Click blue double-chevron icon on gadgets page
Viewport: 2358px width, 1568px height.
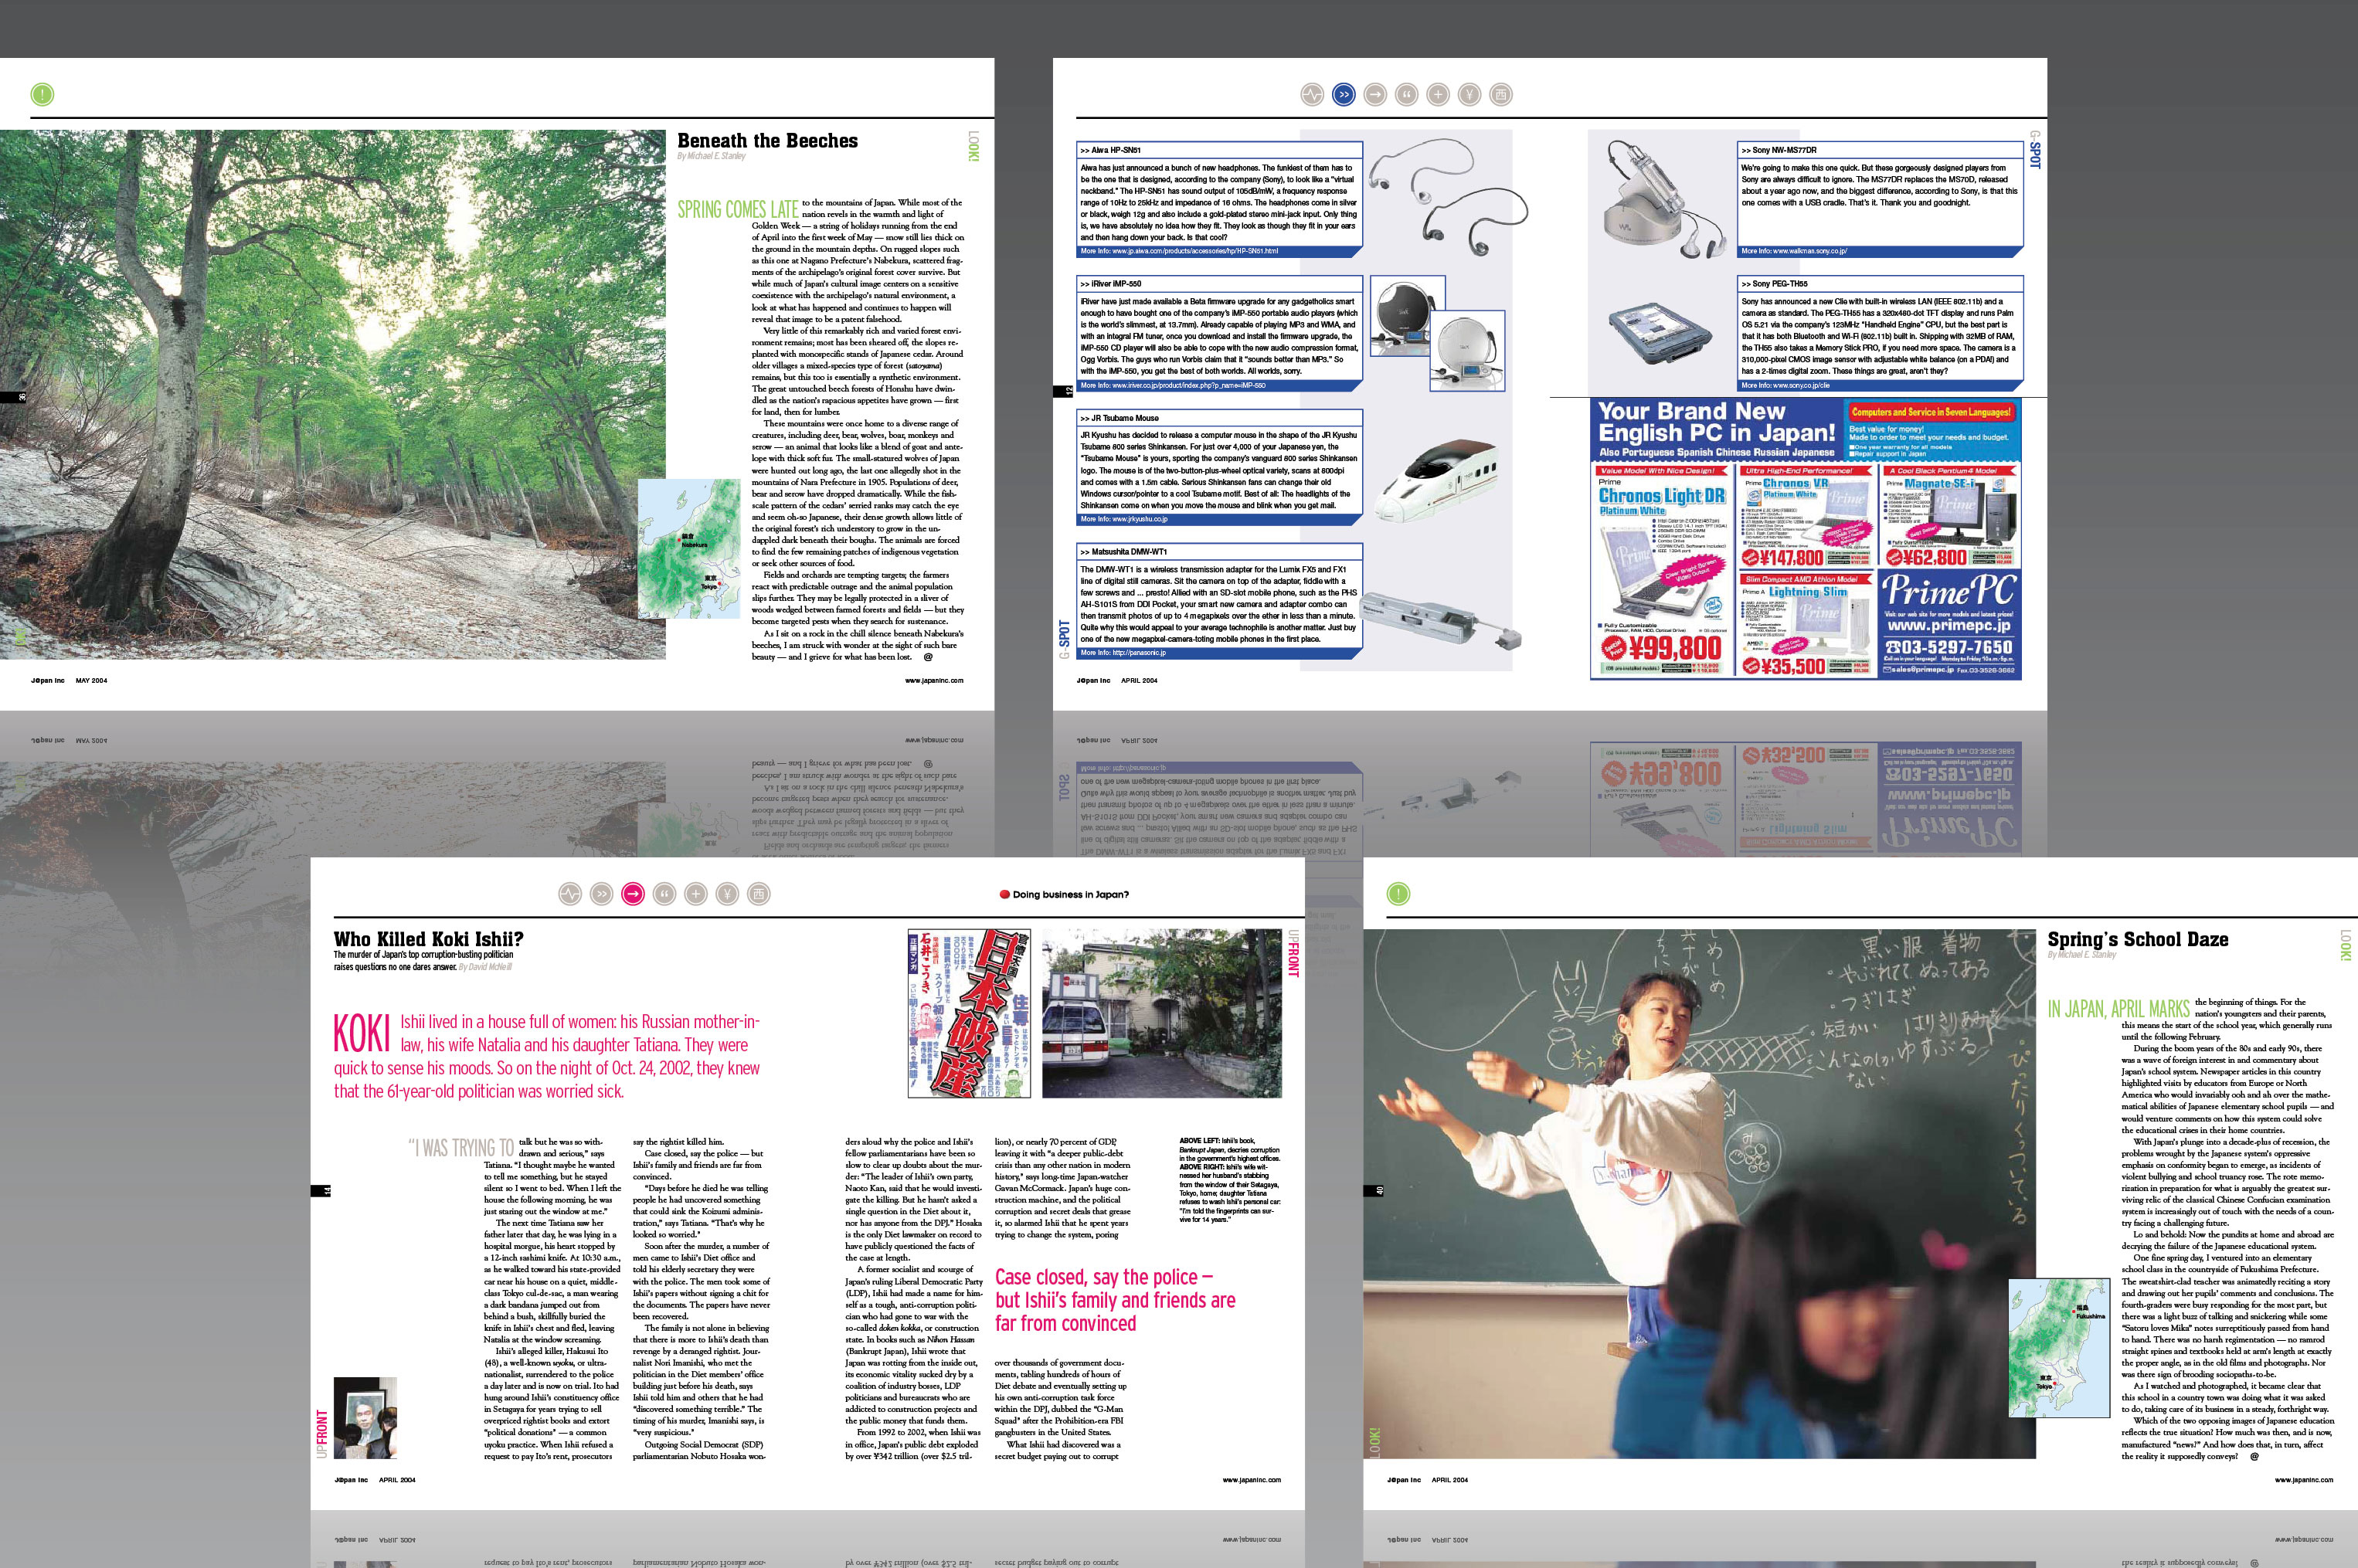coord(1344,95)
